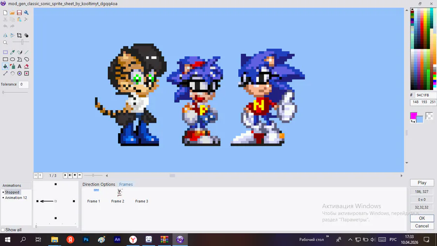Go to the previous frame button
Viewport: 437px width, 246px height.
(x=40, y=175)
